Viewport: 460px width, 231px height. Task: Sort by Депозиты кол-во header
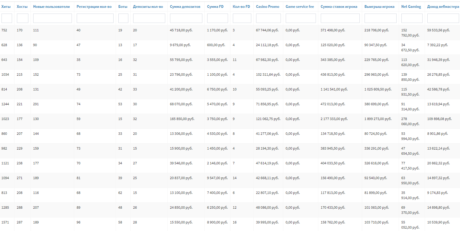pos(148,7)
